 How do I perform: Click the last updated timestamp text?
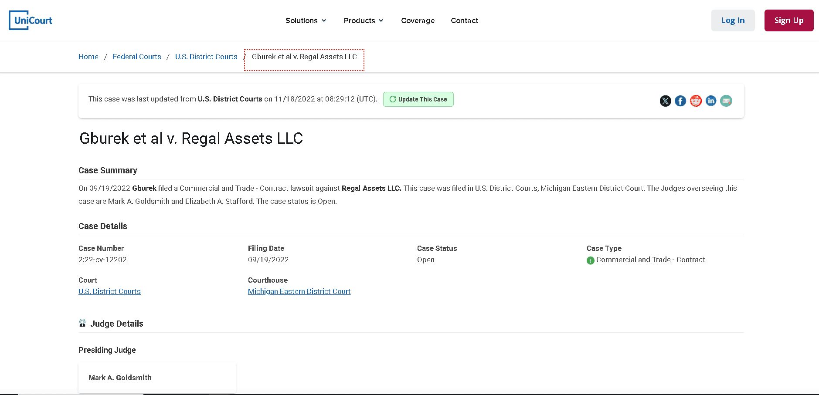233,99
